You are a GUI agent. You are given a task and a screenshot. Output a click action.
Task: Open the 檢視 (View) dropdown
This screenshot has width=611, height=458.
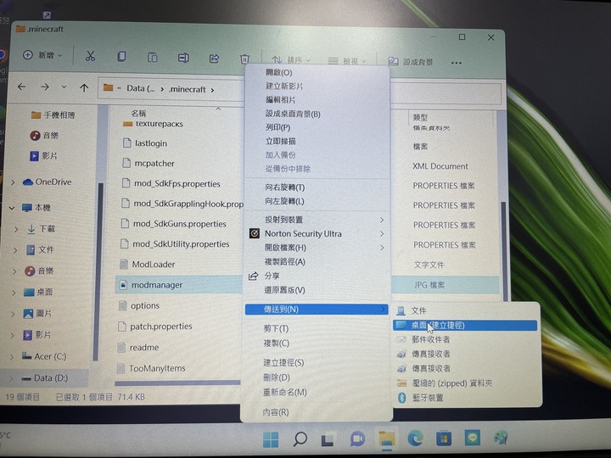(347, 61)
